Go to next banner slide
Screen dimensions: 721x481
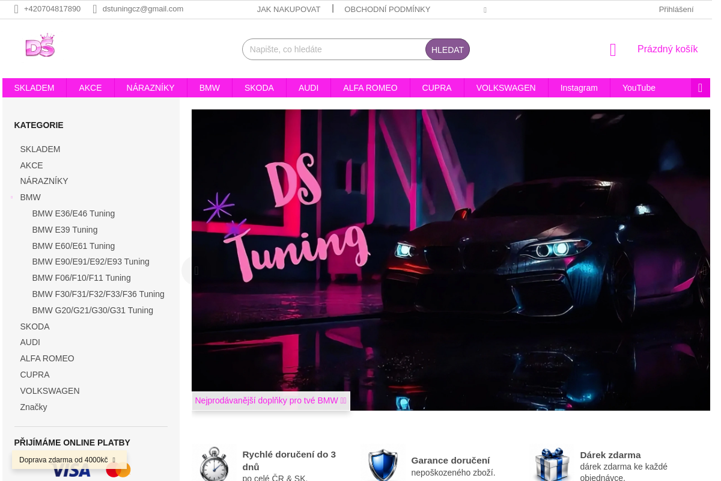point(705,271)
